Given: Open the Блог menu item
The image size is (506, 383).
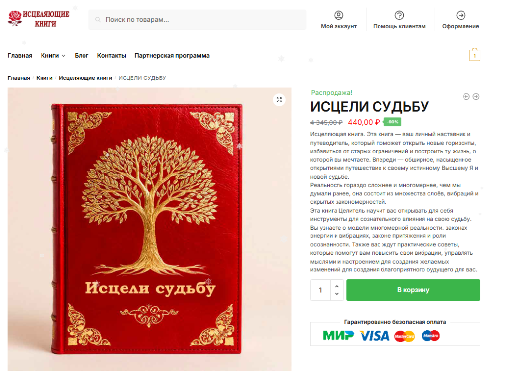Looking at the screenshot, I should [x=82, y=55].
